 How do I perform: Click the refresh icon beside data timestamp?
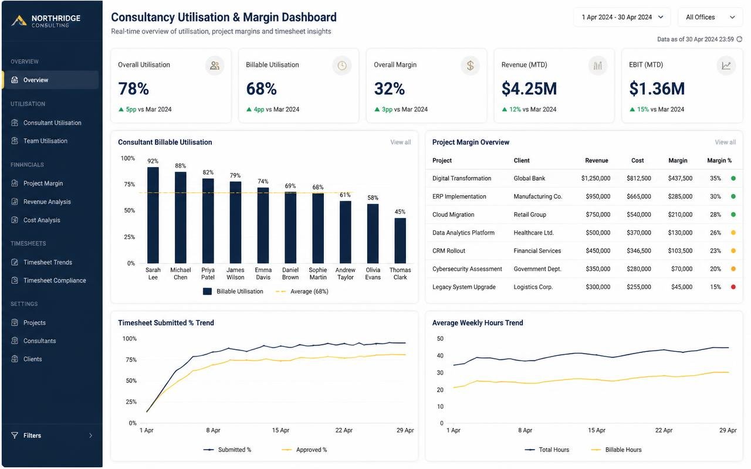tap(739, 39)
